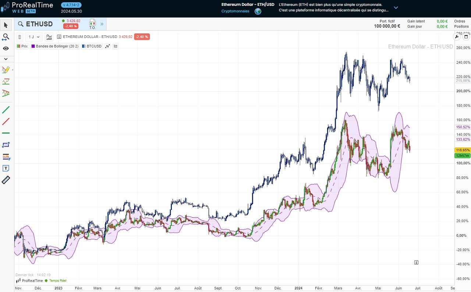Image resolution: width=471 pixels, height=292 pixels.
Task: Click the 215,00% BTCUSD axis label
Action: (463, 81)
